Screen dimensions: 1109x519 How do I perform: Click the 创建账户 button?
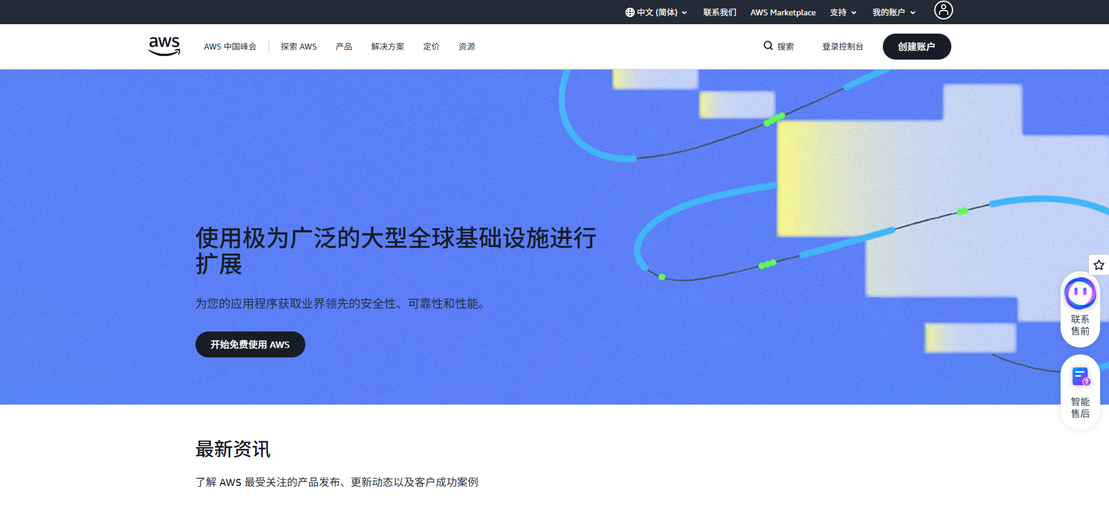pos(916,47)
